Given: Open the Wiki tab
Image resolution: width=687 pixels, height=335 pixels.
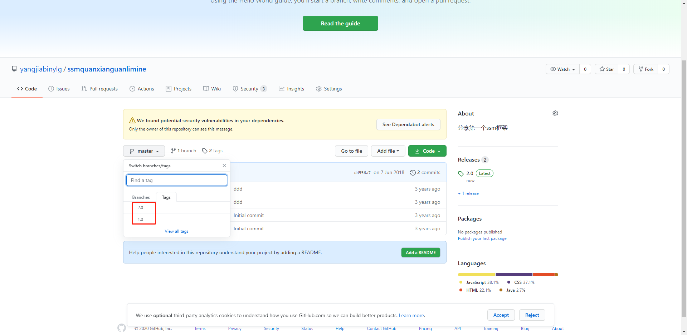Looking at the screenshot, I should [212, 89].
